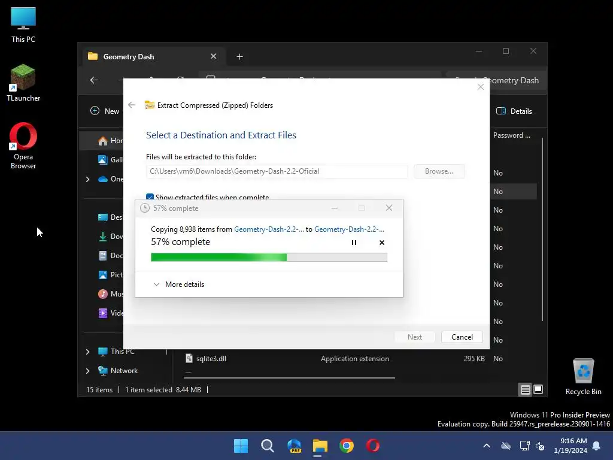The image size is (613, 460).
Task: Click the muted volume tray icon
Action: pyautogui.click(x=541, y=446)
